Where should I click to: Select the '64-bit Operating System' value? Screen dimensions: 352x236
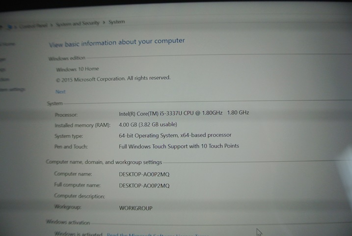[x=175, y=135]
